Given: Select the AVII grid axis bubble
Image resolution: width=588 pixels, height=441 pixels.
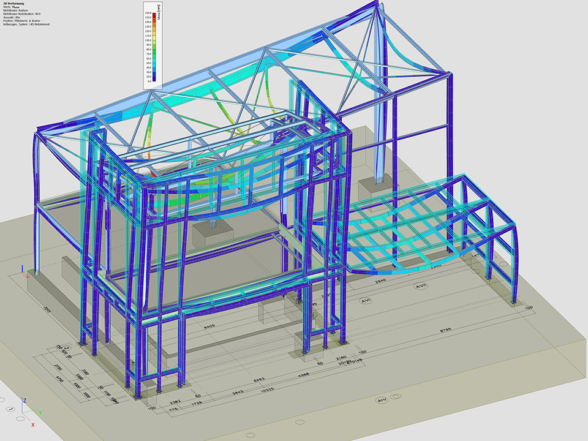Looking at the screenshot, I should 421,286.
